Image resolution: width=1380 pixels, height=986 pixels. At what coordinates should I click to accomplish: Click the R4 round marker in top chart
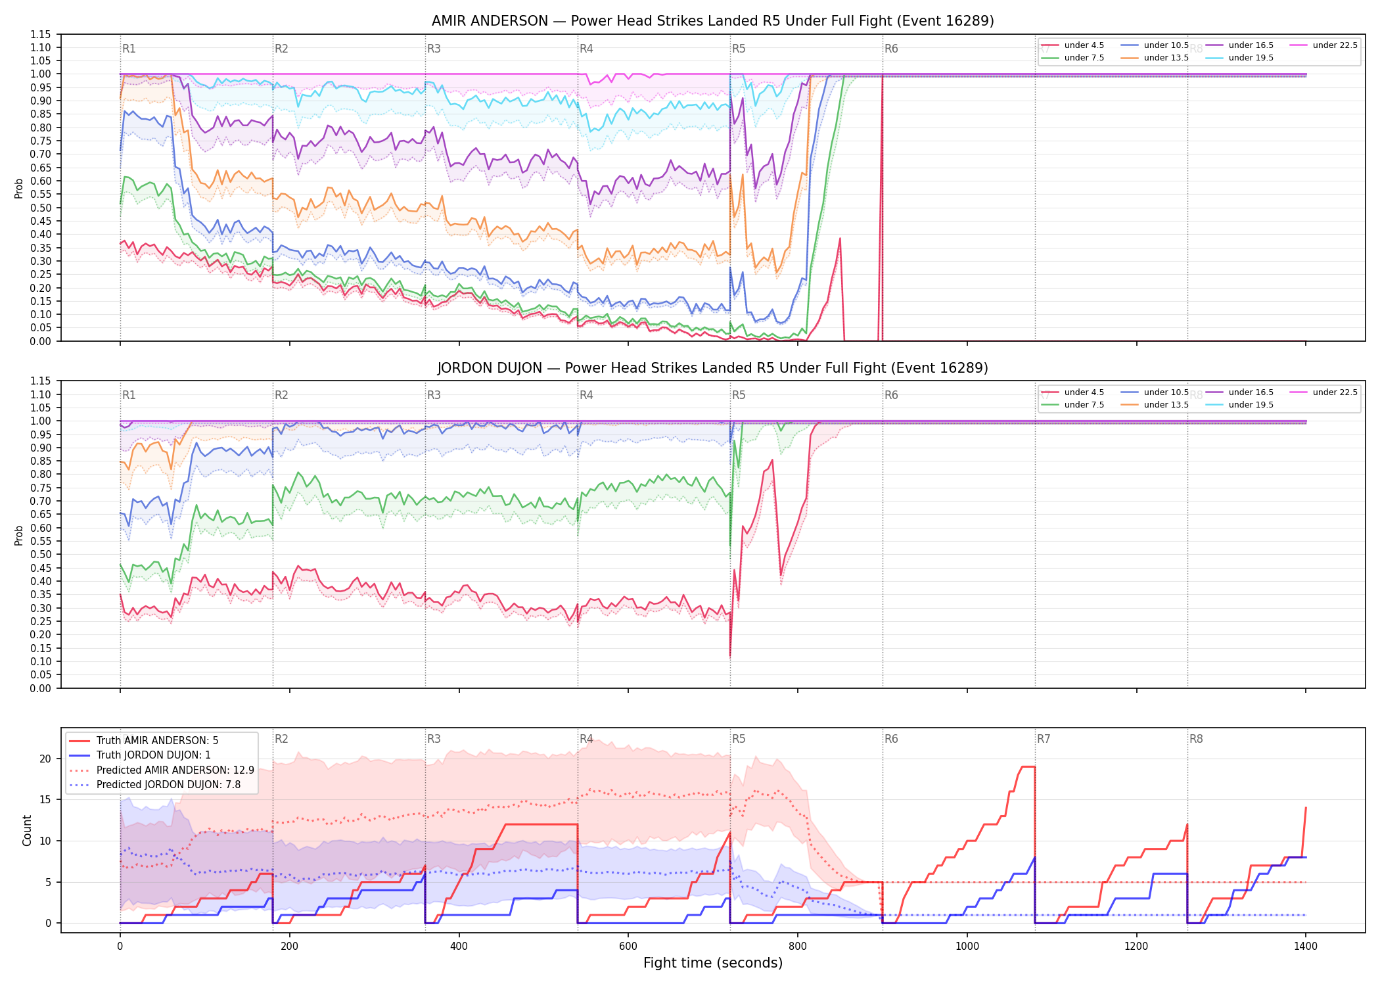click(x=586, y=49)
